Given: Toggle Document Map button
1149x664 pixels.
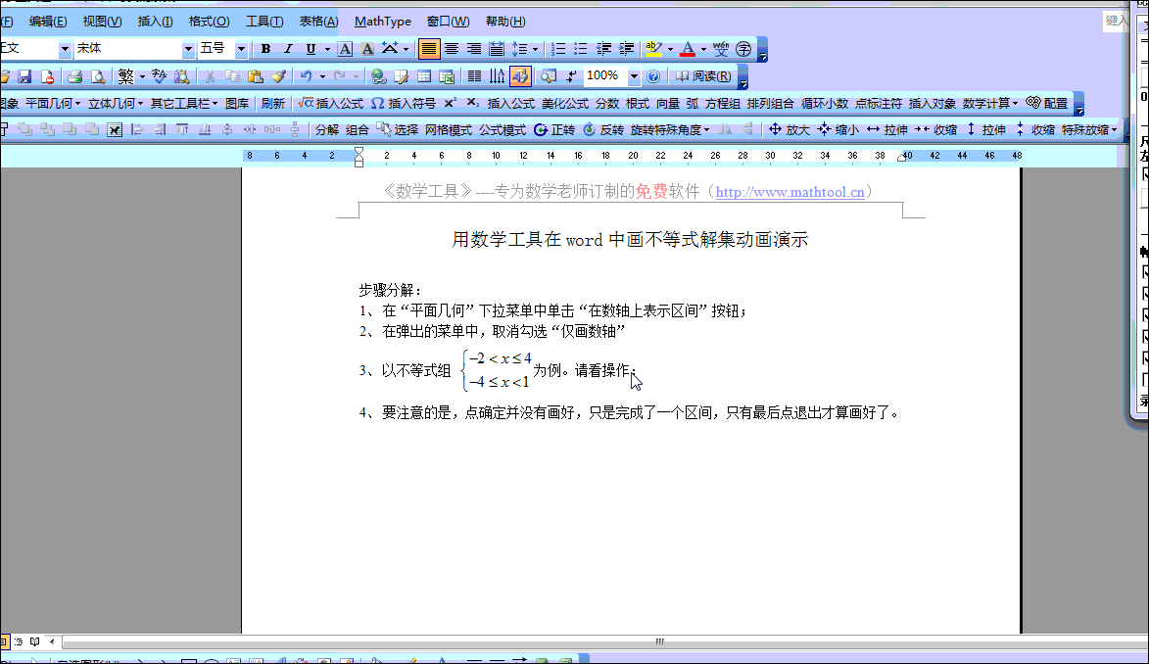Looking at the screenshot, I should (549, 76).
